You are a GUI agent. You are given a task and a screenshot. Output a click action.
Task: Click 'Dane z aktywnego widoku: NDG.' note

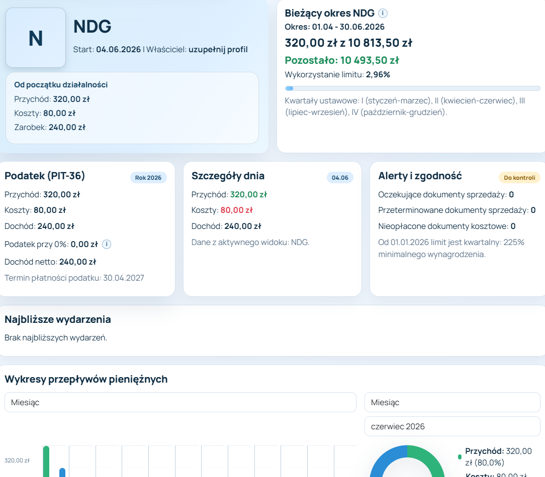[x=250, y=242]
